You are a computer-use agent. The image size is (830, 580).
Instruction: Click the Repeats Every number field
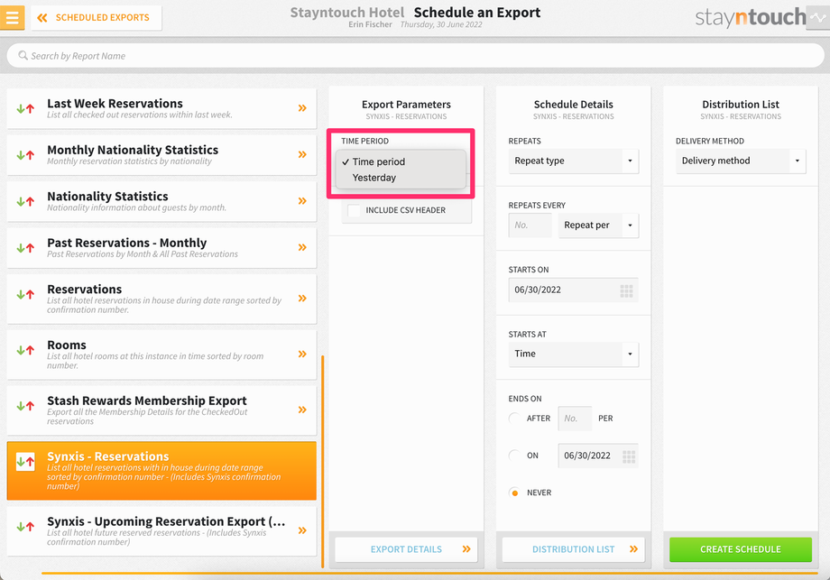click(x=530, y=225)
